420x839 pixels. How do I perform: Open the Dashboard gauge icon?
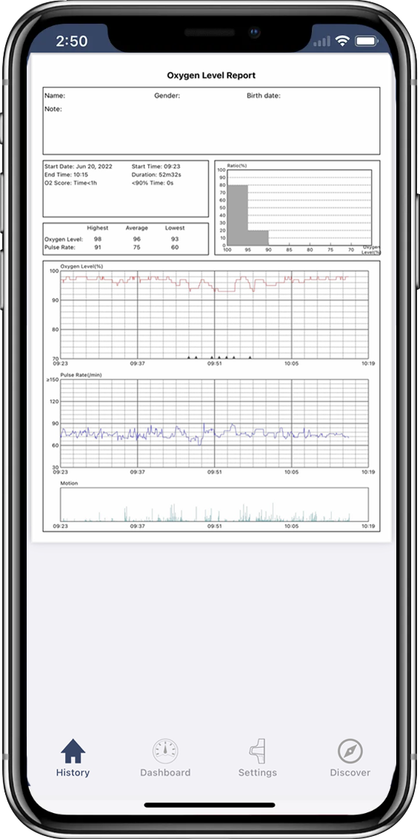click(x=164, y=752)
